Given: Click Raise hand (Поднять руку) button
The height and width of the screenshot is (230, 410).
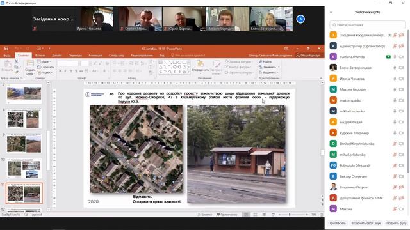Looking at the screenshot, I should point(396,223).
